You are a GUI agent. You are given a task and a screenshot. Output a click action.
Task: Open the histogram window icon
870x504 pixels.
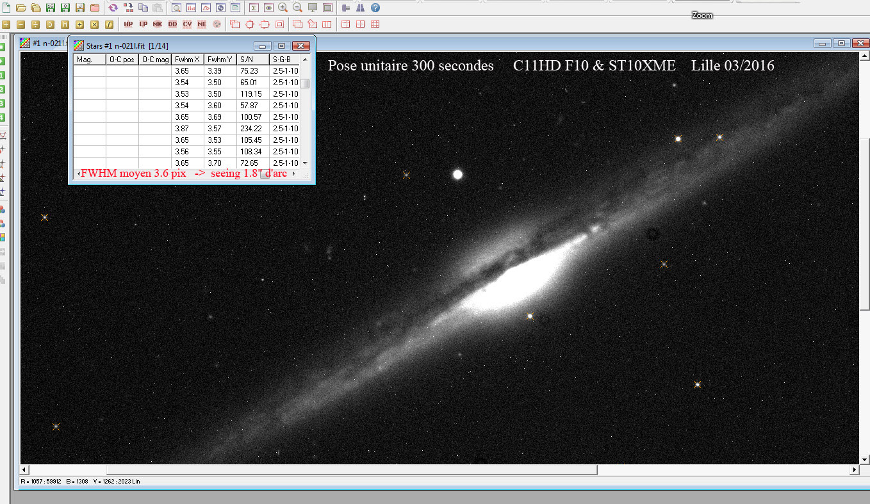(x=190, y=8)
